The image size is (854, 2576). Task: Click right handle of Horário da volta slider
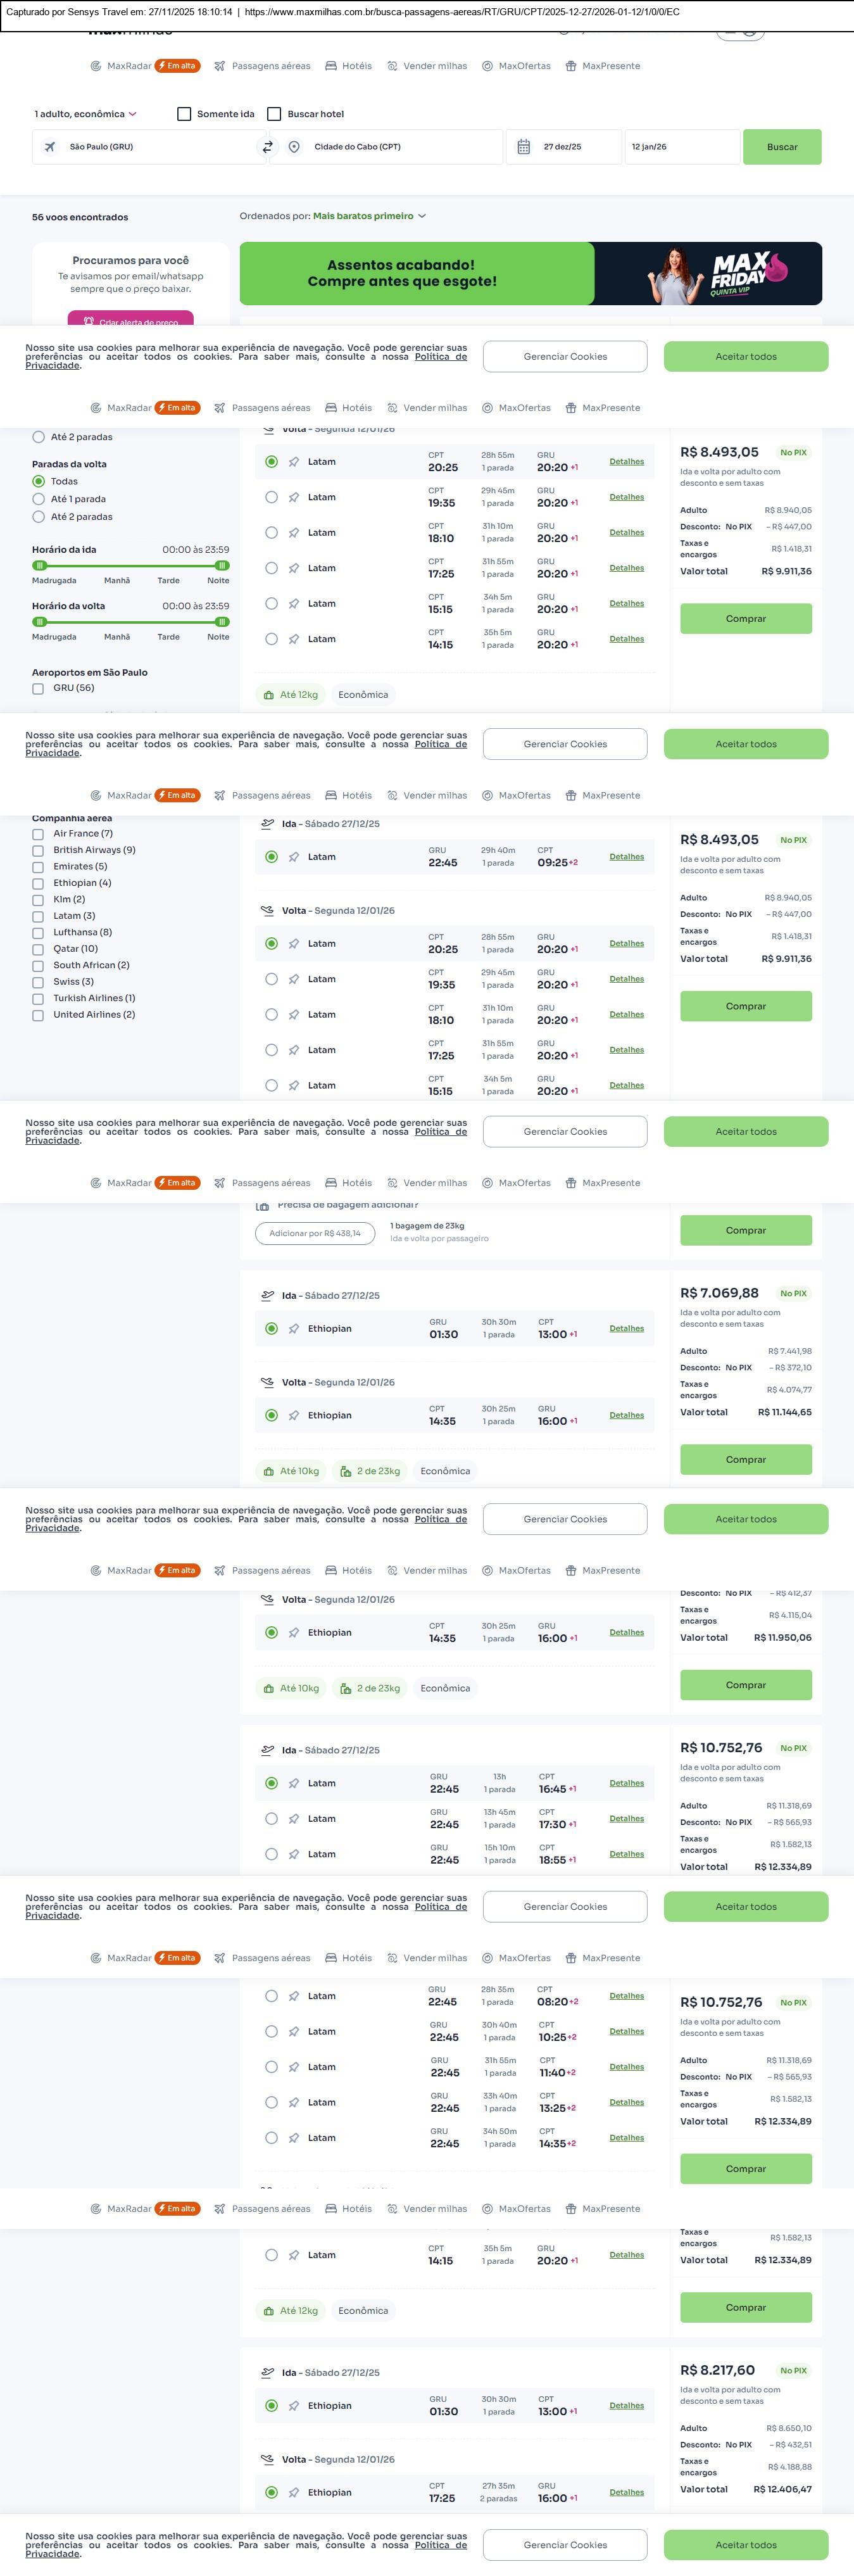pos(222,622)
